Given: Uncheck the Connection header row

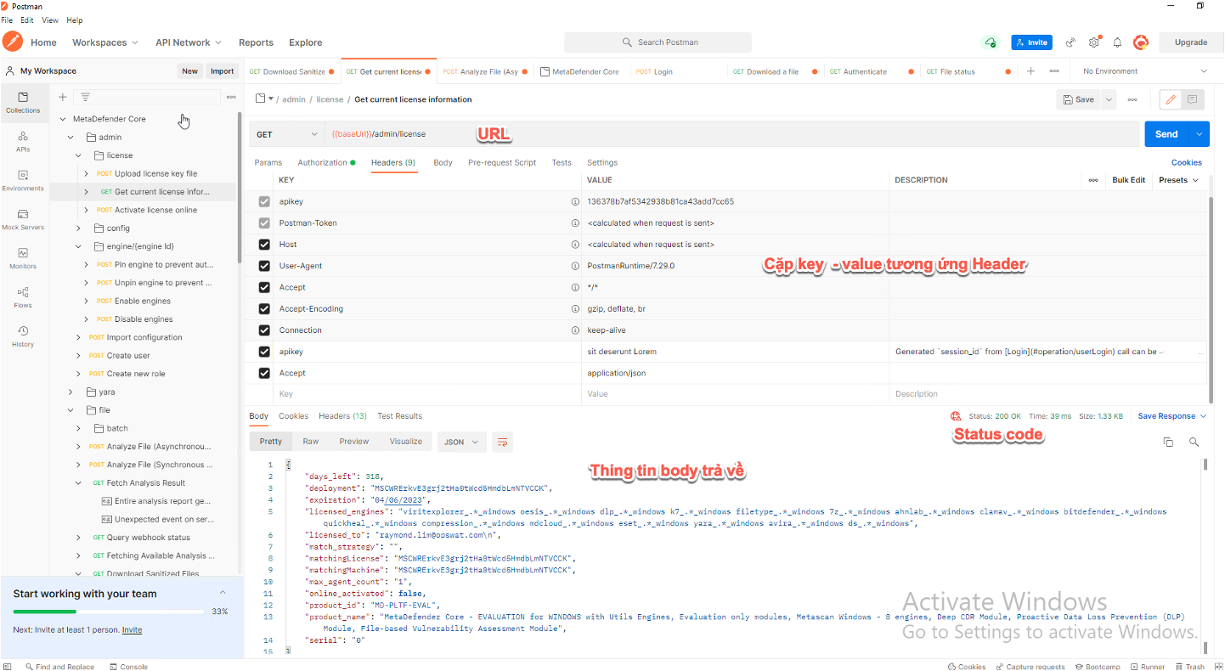Looking at the screenshot, I should tap(265, 330).
